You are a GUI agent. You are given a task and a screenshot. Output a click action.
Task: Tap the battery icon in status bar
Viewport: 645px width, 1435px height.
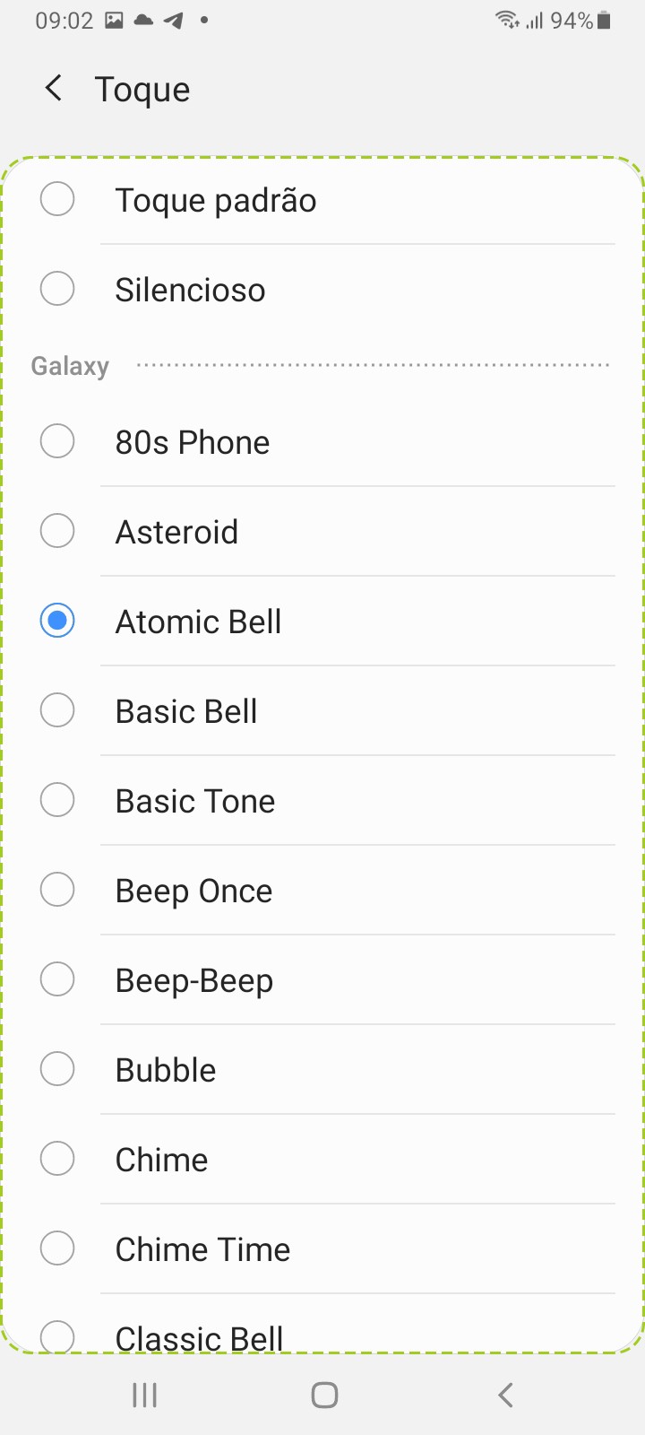coord(605,21)
